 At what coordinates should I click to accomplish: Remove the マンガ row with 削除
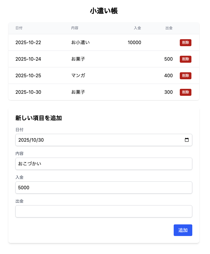pos(185,76)
